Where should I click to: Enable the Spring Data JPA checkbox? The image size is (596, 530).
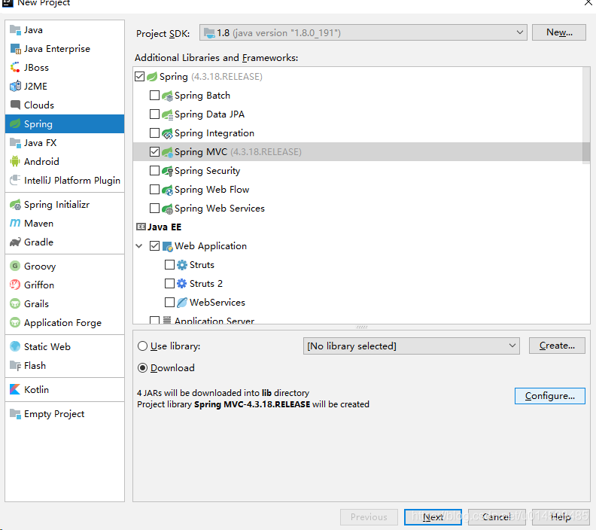[x=154, y=114]
